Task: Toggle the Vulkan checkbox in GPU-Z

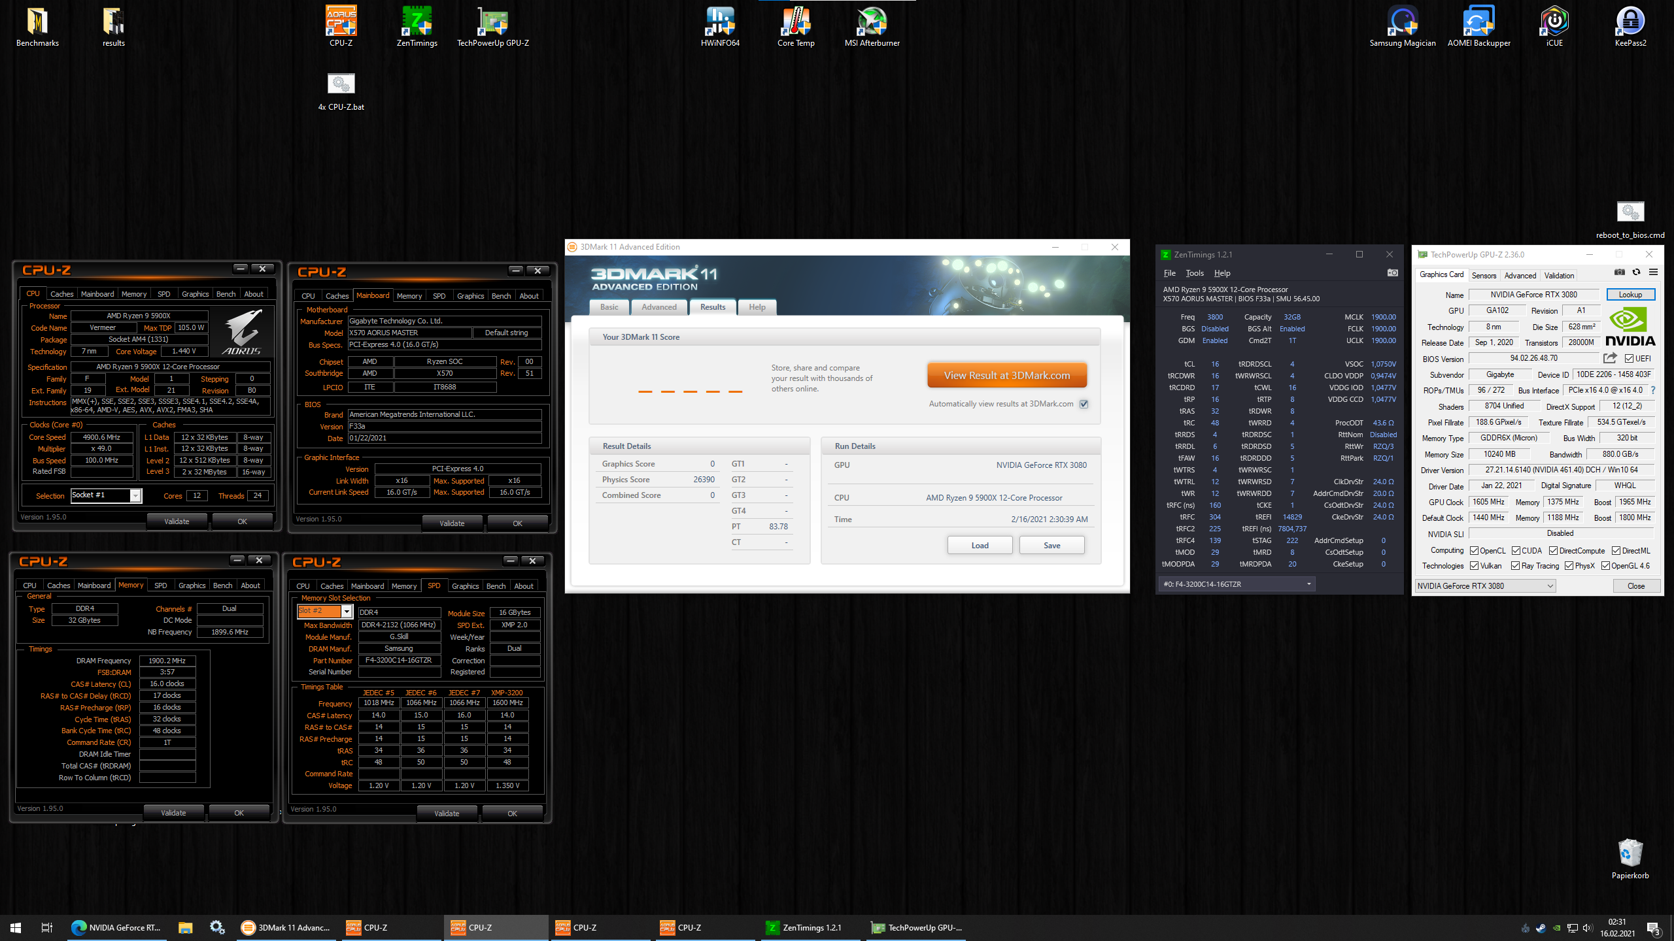Action: (x=1475, y=566)
